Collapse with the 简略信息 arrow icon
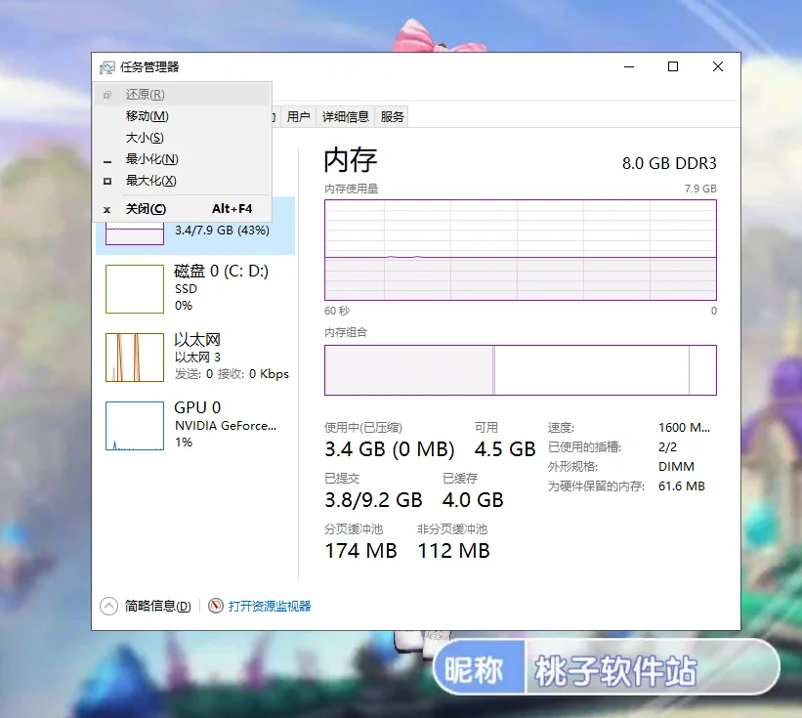Viewport: 802px width, 718px height. coord(108,606)
